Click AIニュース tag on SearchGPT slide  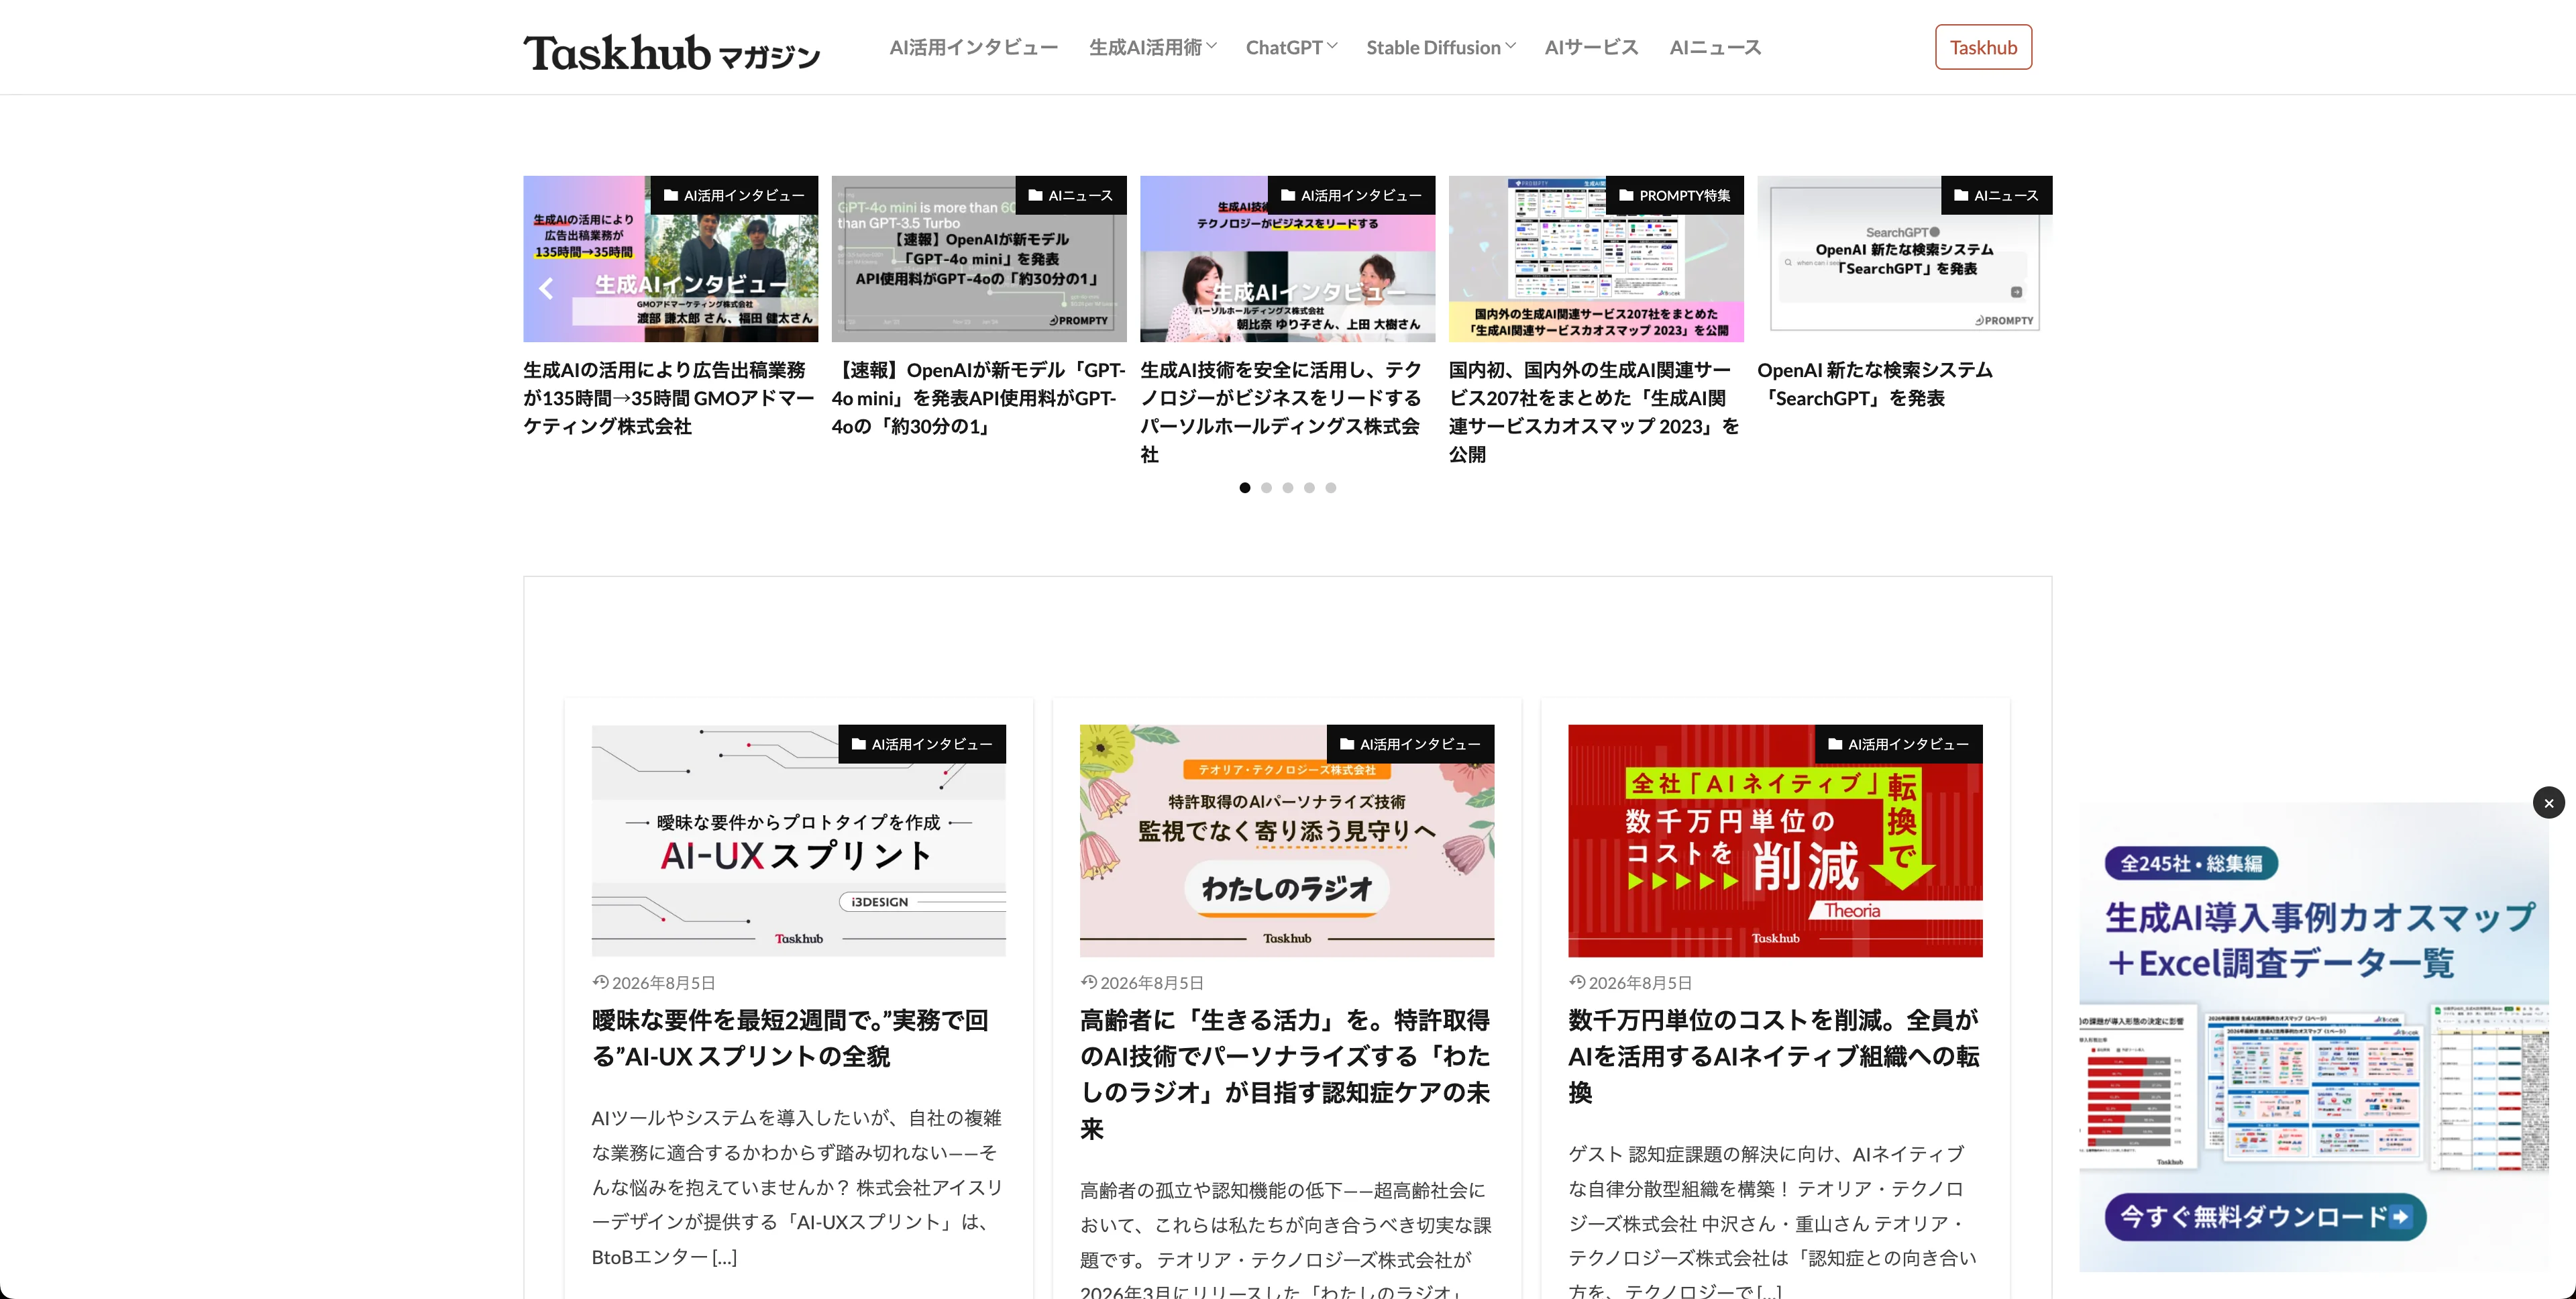pos(1996,195)
